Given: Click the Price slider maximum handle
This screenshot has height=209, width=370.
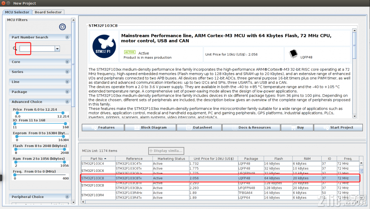Looking at the screenshot, I should tap(63, 113).
